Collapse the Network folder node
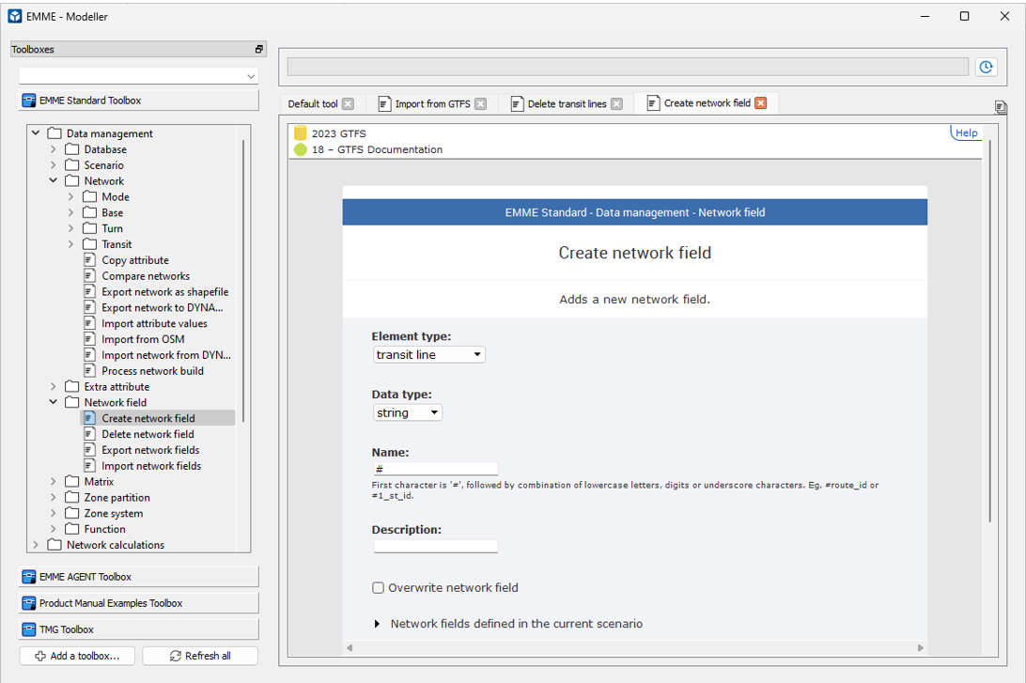This screenshot has height=683, width=1026. 54,180
